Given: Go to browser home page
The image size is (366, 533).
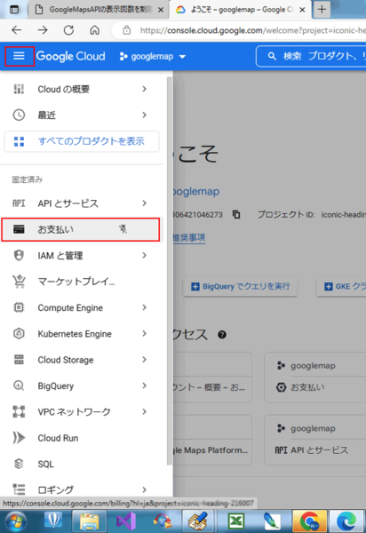Looking at the screenshot, I should click(x=94, y=30).
